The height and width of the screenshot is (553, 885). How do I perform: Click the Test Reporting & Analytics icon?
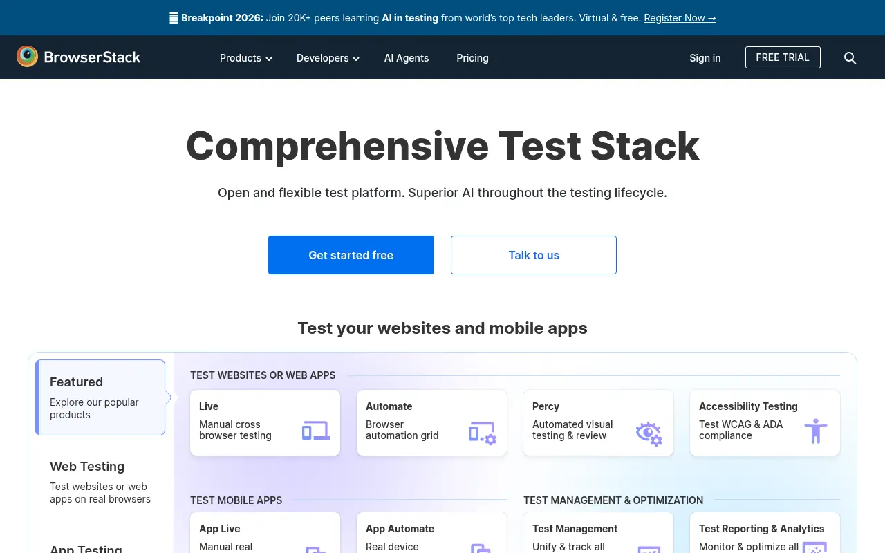coord(815,550)
